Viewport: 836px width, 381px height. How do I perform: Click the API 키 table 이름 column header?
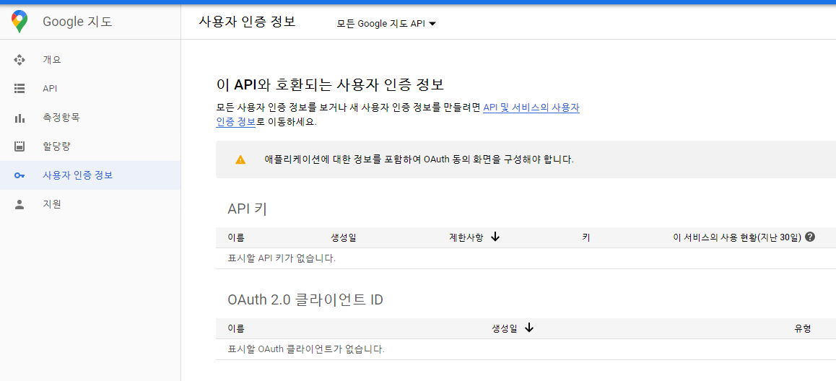[x=235, y=237]
